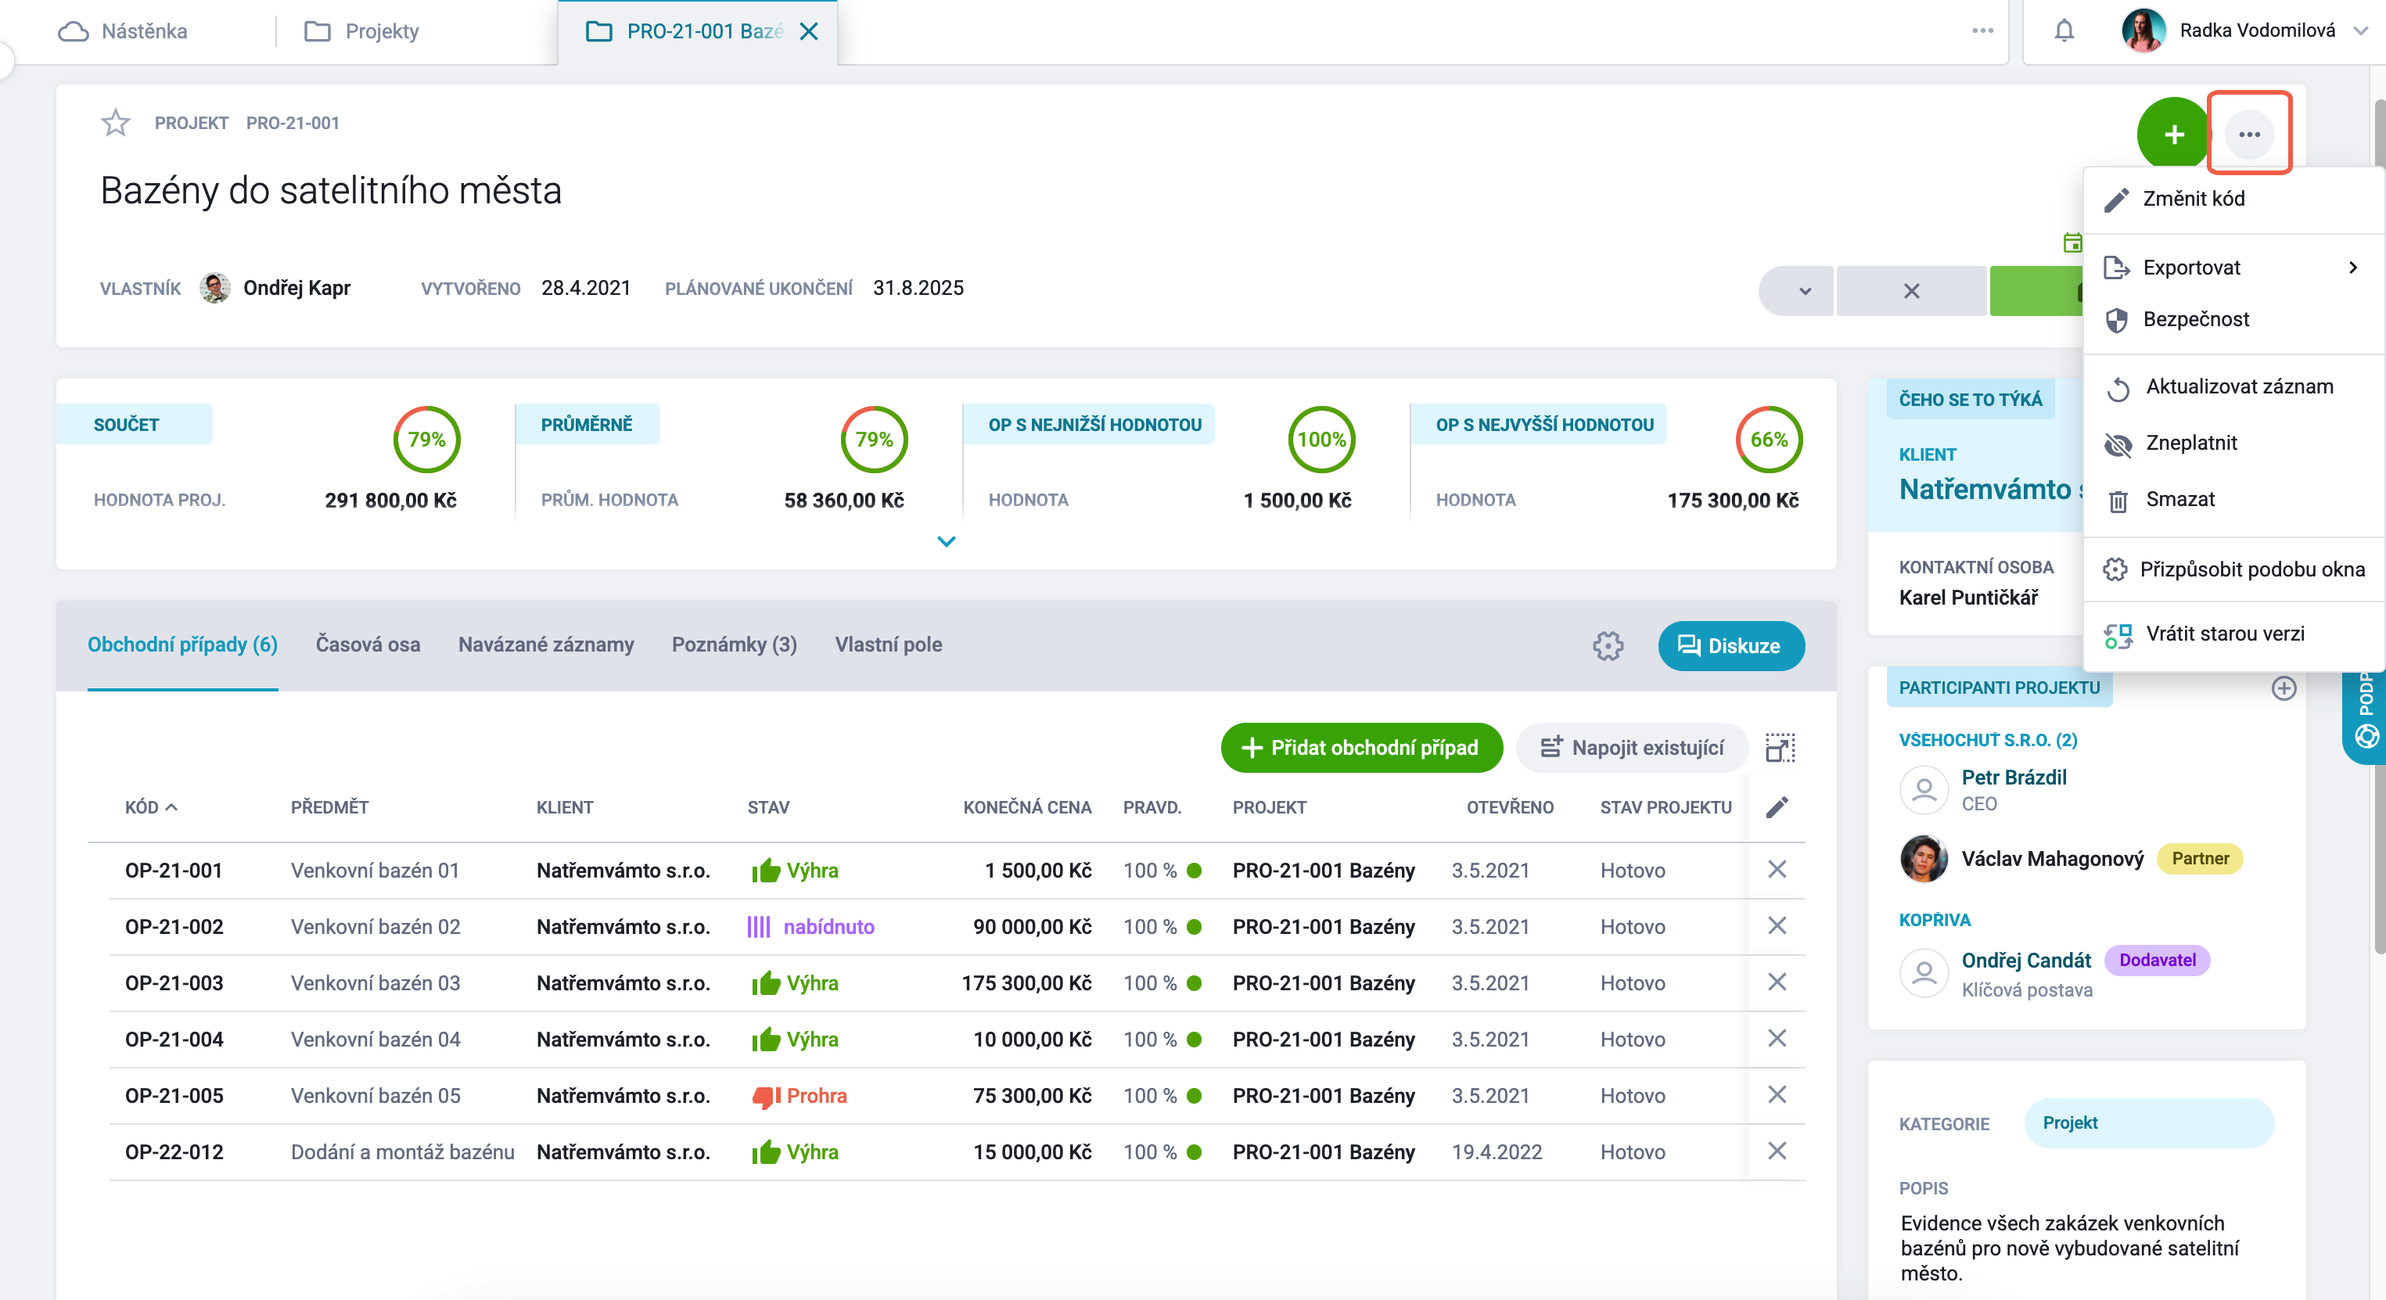
Task: Click the 66% progress circle indicator
Action: point(1768,439)
